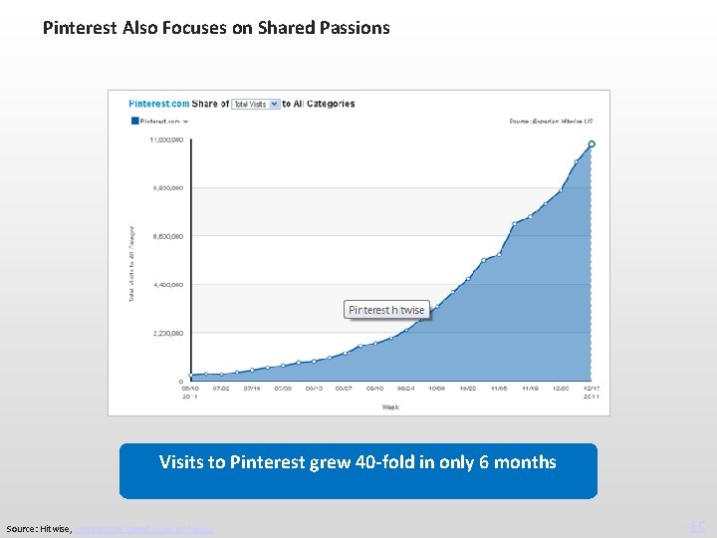Click the 4,400,000 y-axis label
The width and height of the screenshot is (717, 538).
tap(166, 285)
